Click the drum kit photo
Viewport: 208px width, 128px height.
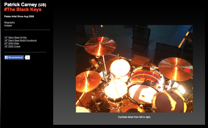tap(134, 69)
